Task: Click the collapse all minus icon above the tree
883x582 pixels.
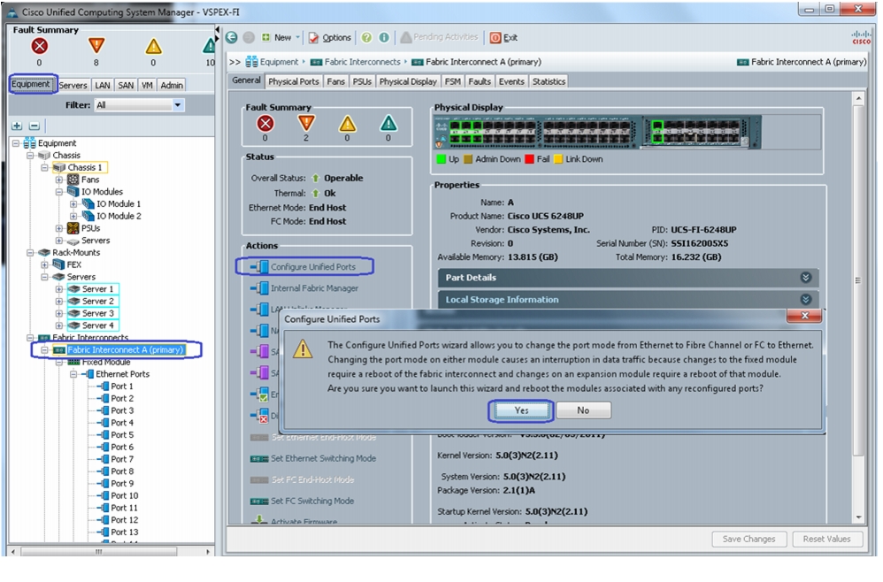Action: 34,126
